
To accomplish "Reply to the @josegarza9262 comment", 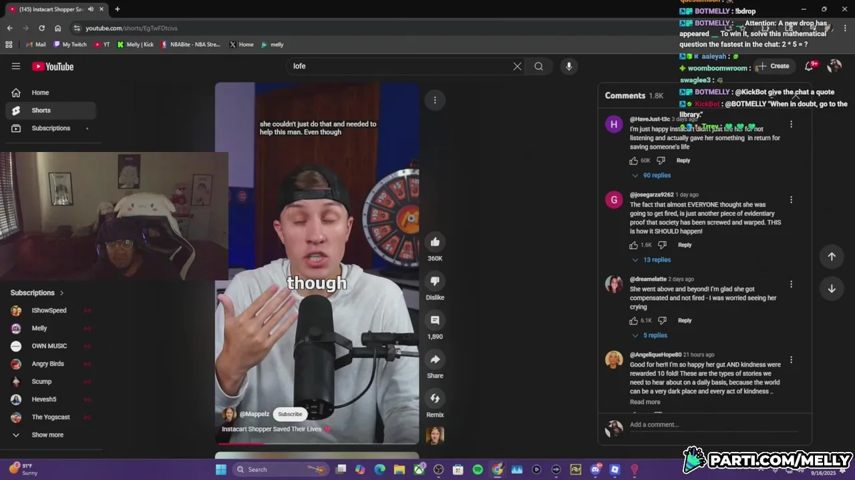I will 685,245.
